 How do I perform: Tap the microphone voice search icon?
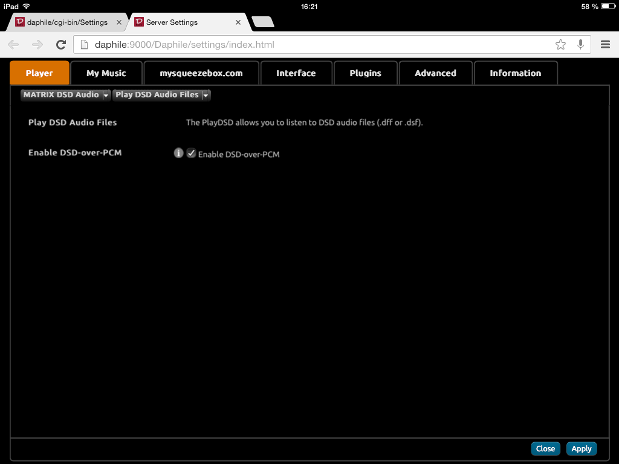pyautogui.click(x=580, y=45)
